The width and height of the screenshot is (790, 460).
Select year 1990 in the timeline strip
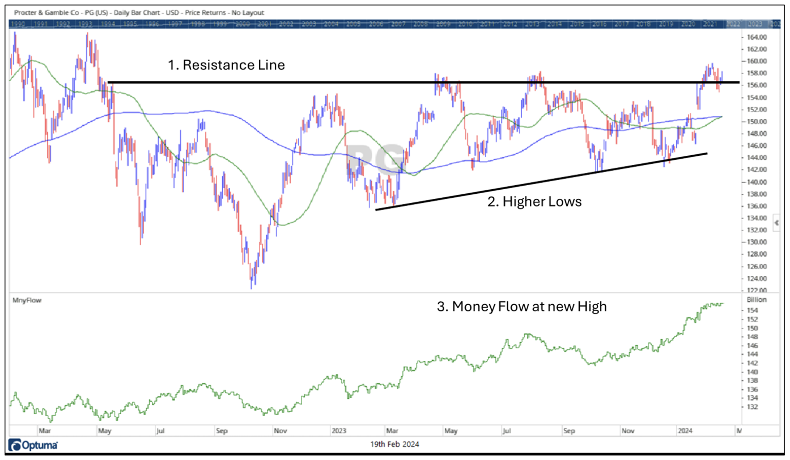coord(19,24)
